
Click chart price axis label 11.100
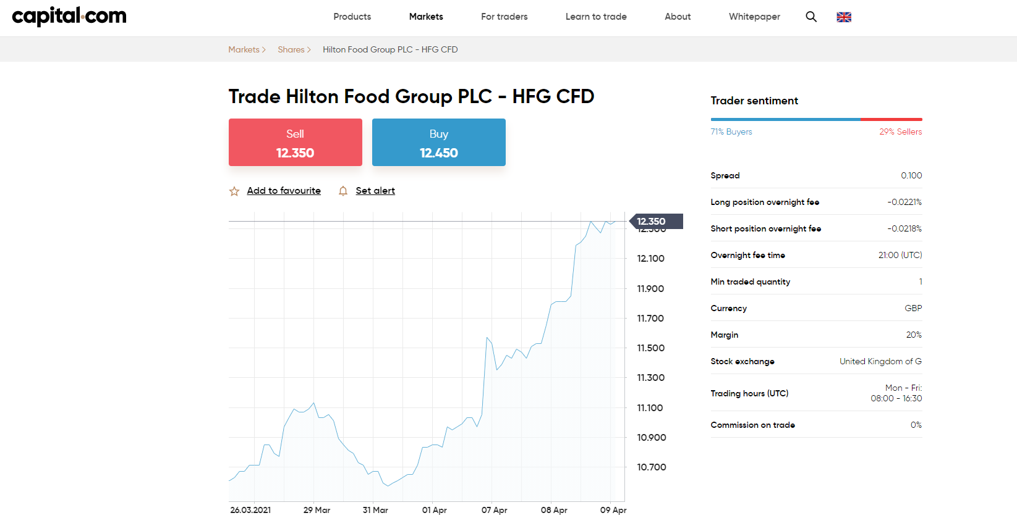pyautogui.click(x=650, y=407)
